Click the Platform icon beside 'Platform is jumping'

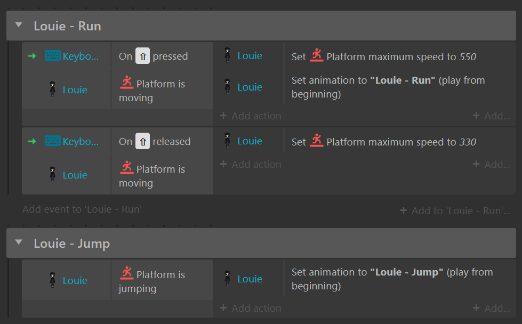[126, 273]
